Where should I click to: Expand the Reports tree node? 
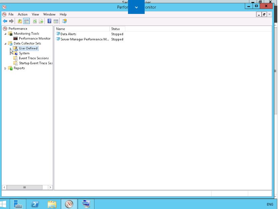[x=5, y=68]
